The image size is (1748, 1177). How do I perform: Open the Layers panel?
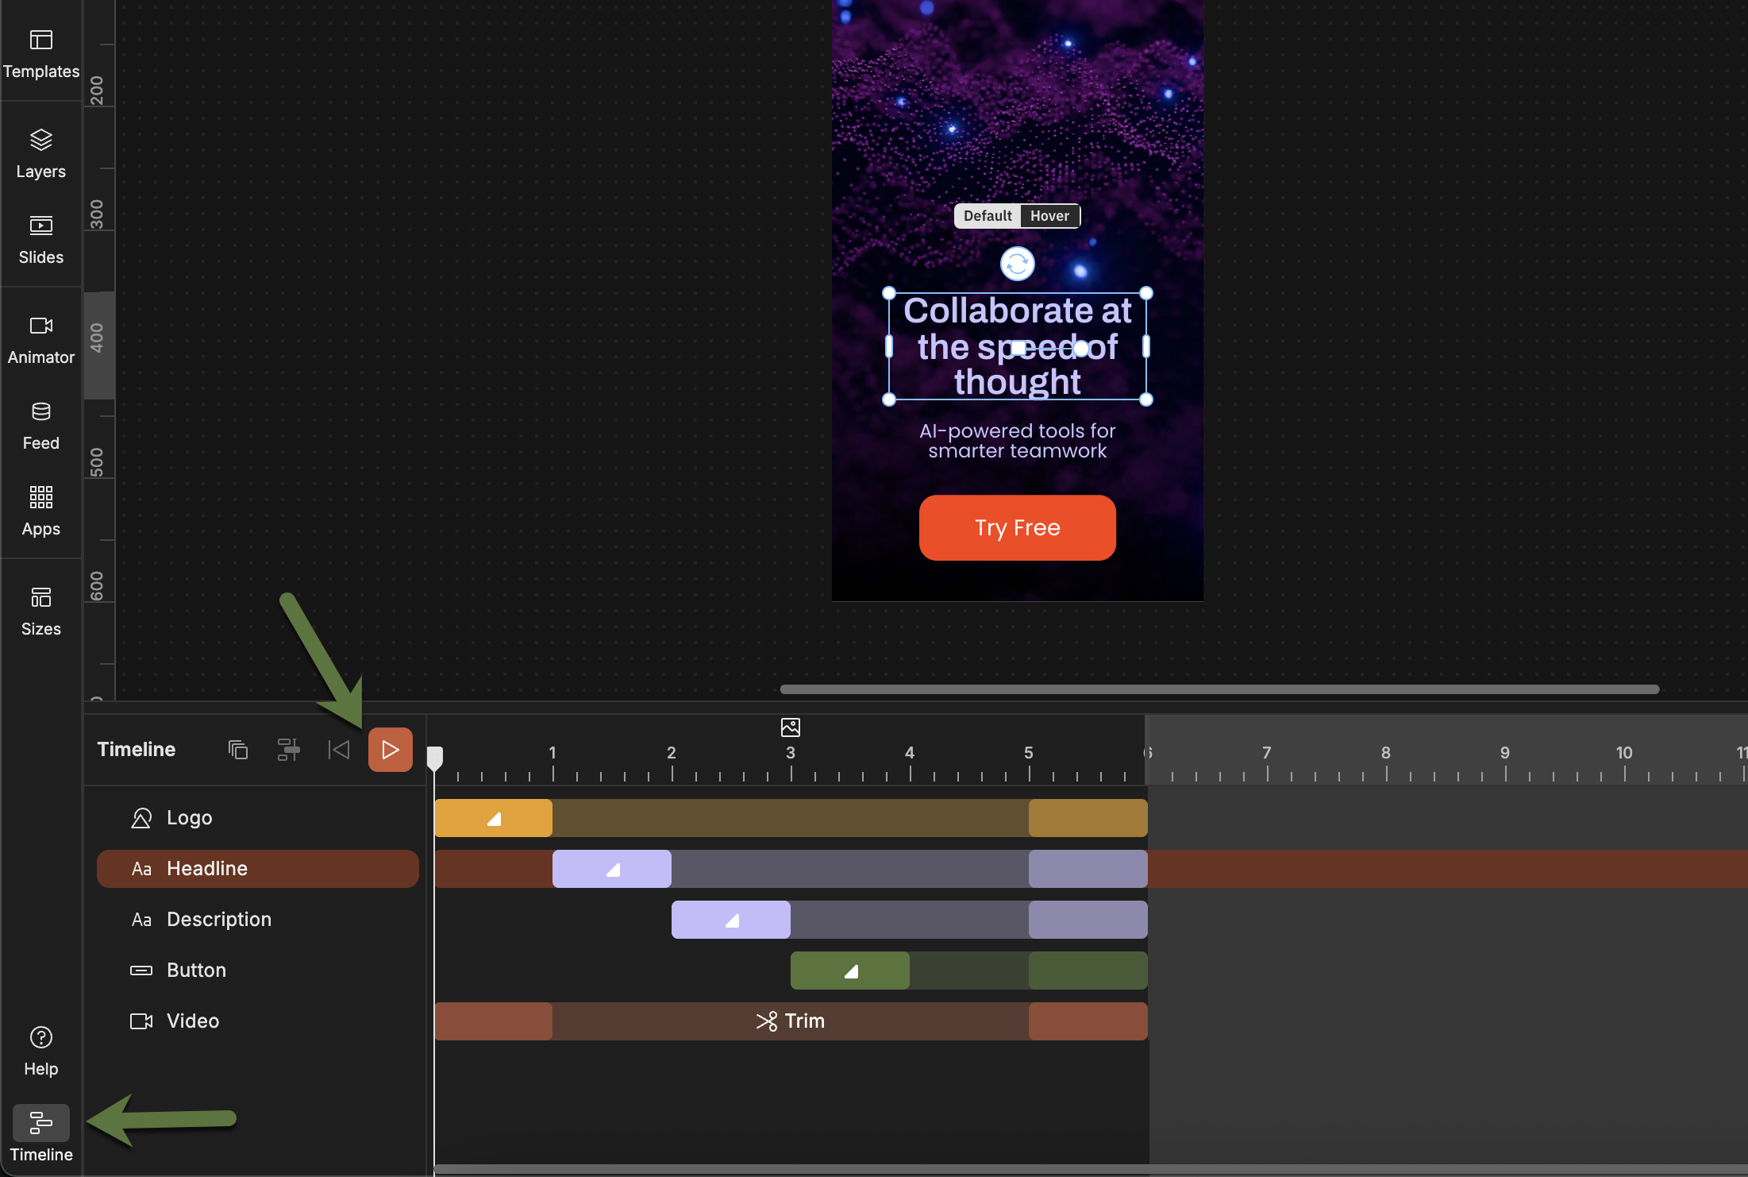coord(41,153)
